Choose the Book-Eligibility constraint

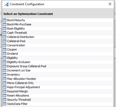[x=58, y=29]
